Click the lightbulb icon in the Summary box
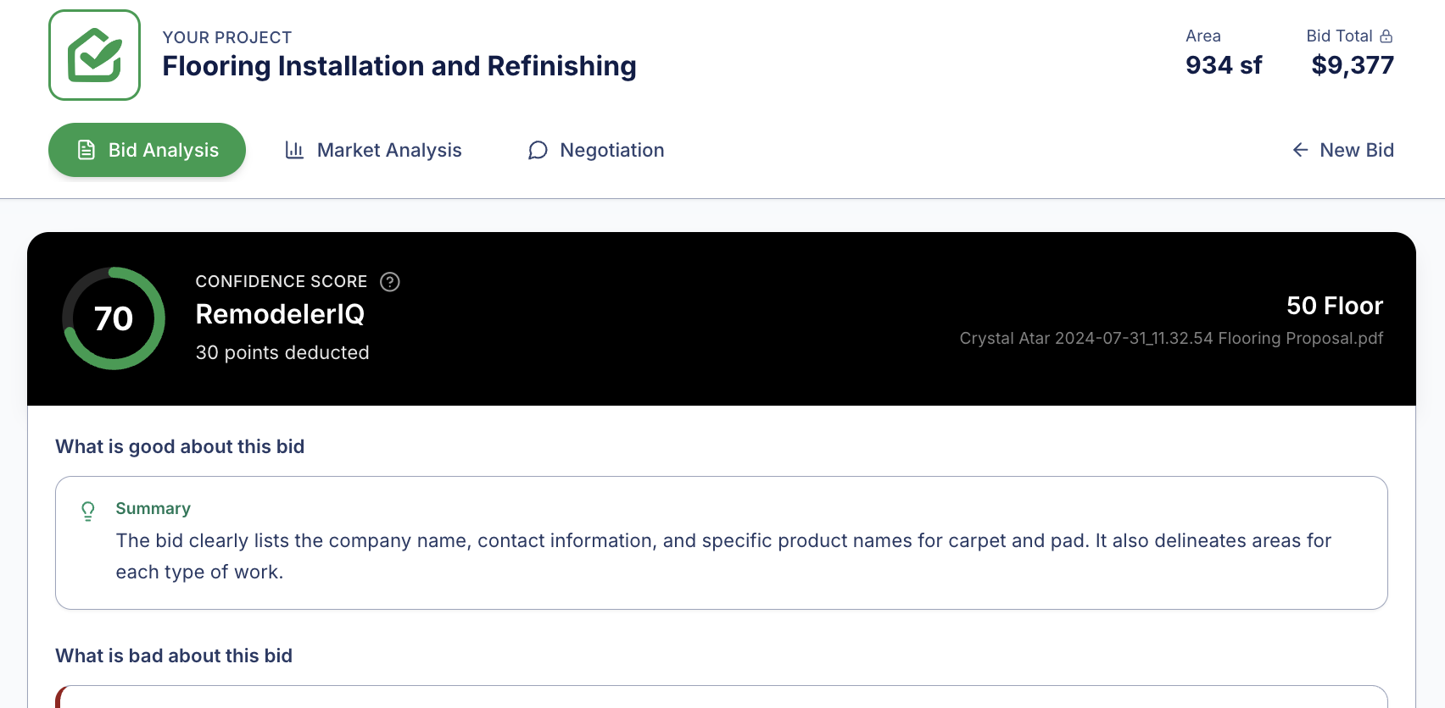Viewport: 1445px width, 708px height. [x=88, y=511]
